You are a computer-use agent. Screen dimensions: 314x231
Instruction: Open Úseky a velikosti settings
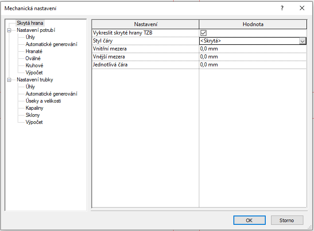click(43, 101)
